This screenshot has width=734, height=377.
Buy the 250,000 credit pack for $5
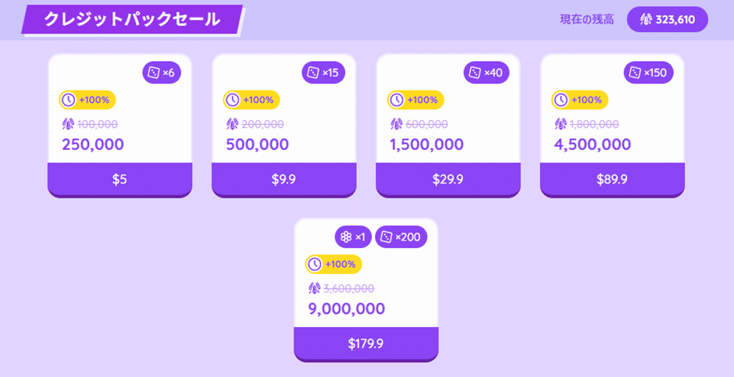click(119, 180)
